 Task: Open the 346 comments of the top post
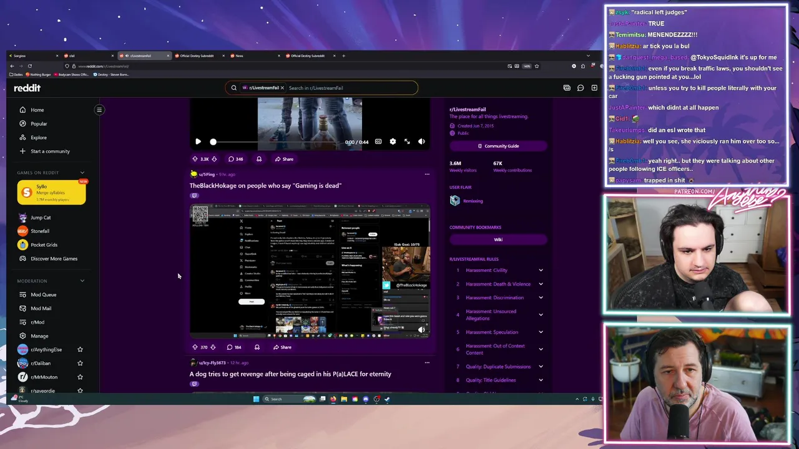pos(235,159)
